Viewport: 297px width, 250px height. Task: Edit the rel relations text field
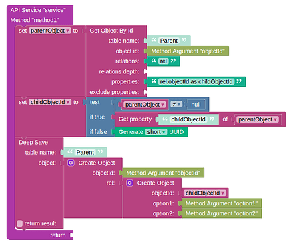pyautogui.click(x=163, y=61)
